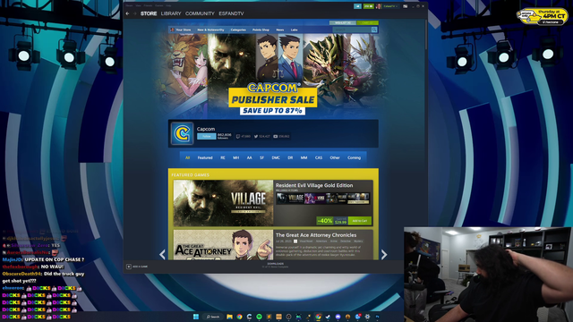The height and width of the screenshot is (322, 573).
Task: Open the Windows Start menu
Action: click(196, 317)
